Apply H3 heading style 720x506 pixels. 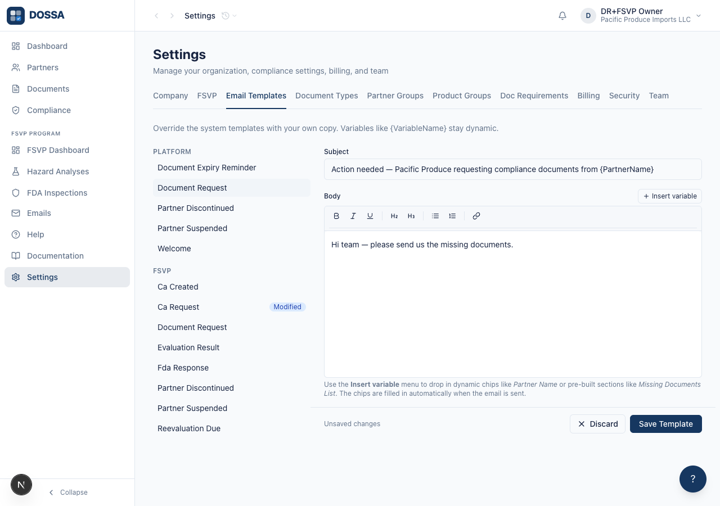click(411, 216)
